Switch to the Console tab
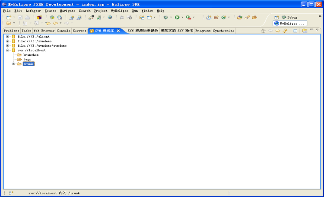 click(64, 31)
